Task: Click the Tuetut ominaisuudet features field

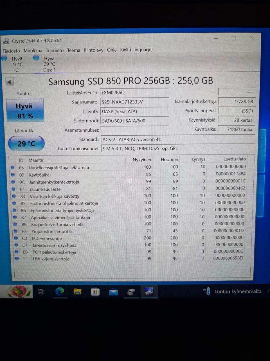Action: tap(177, 148)
